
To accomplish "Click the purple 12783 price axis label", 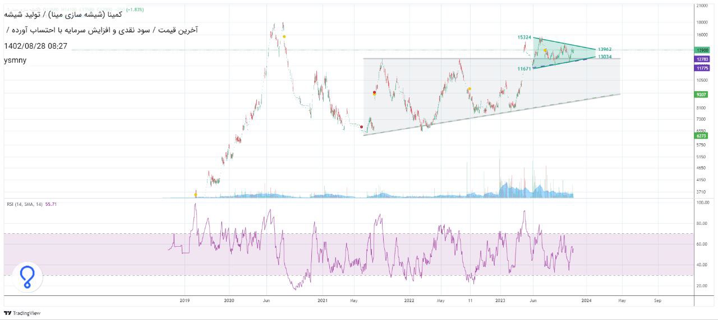I will point(702,59).
